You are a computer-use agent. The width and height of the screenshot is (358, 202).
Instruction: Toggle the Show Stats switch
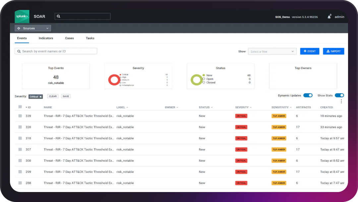click(x=339, y=95)
